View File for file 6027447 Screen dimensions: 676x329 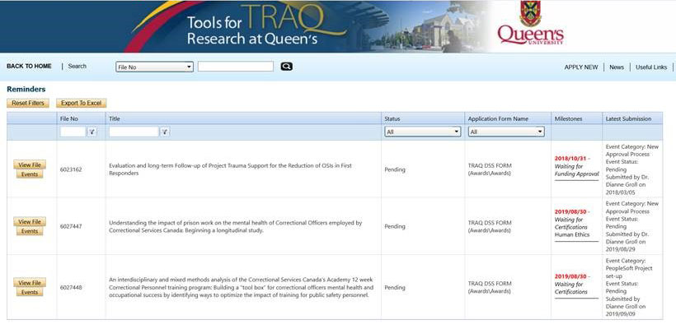[30, 222]
